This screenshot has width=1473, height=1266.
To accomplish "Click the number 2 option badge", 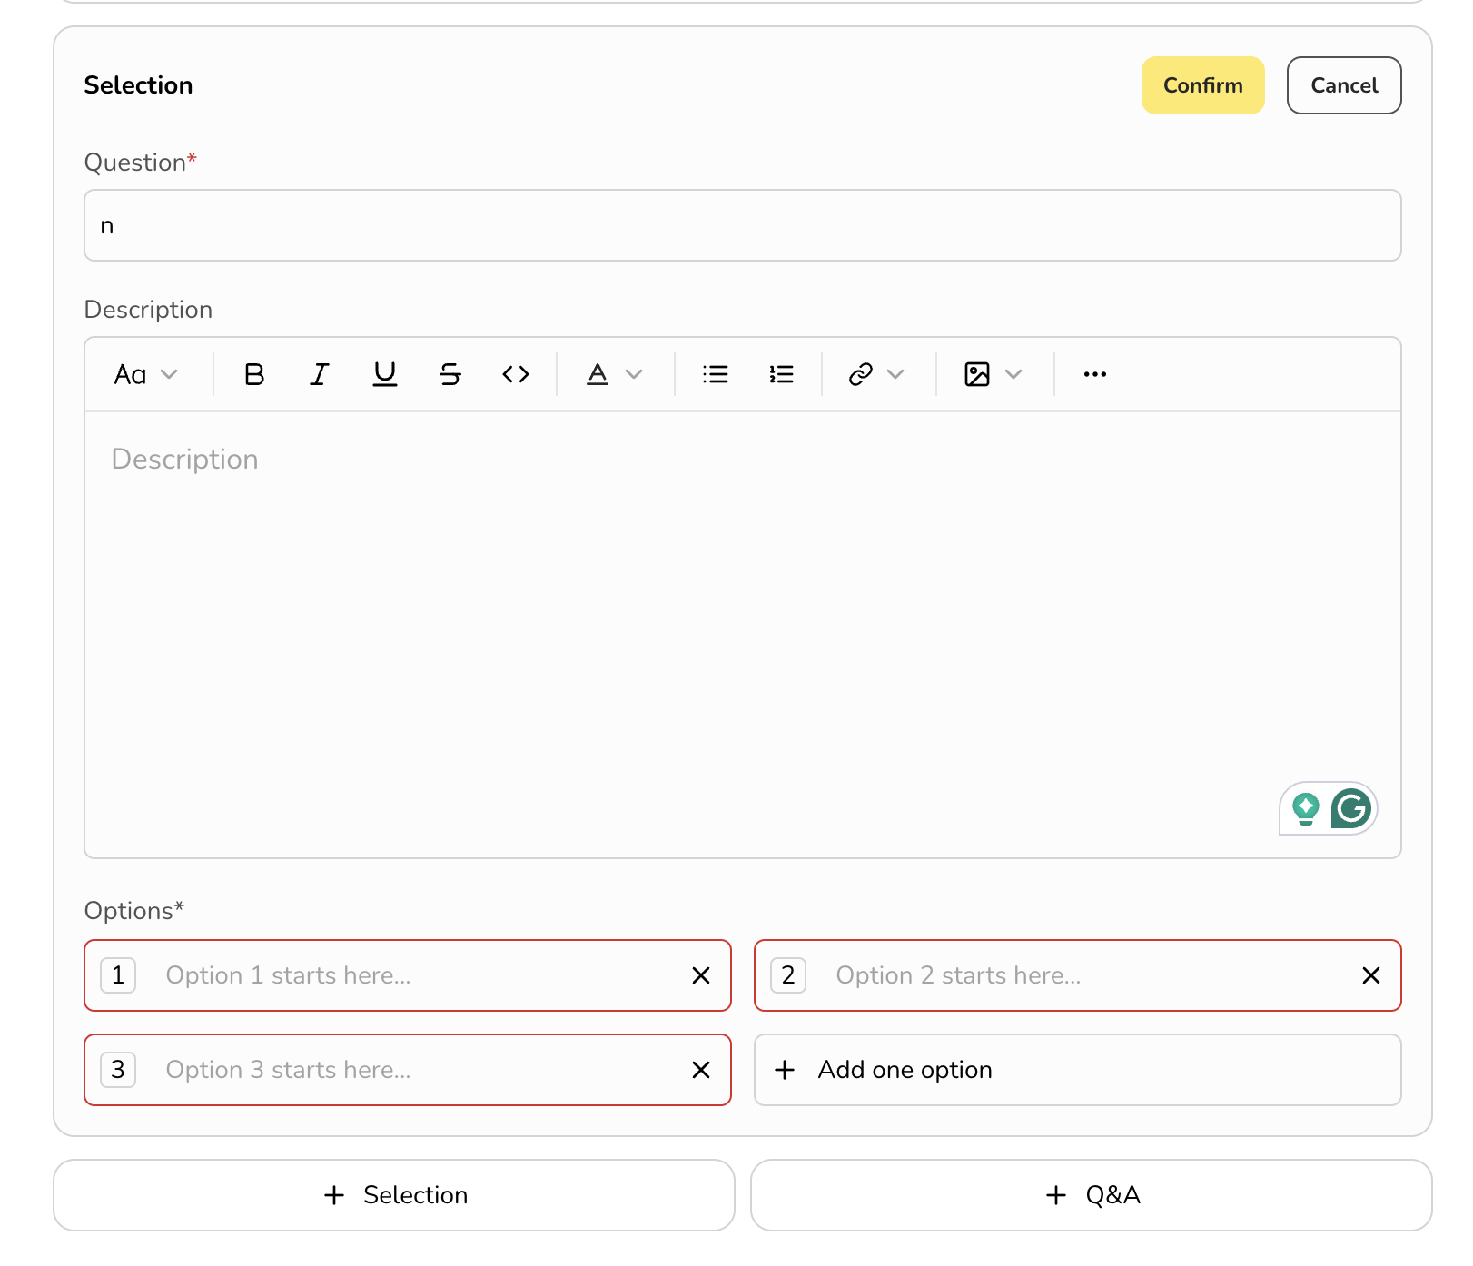I will 788,975.
